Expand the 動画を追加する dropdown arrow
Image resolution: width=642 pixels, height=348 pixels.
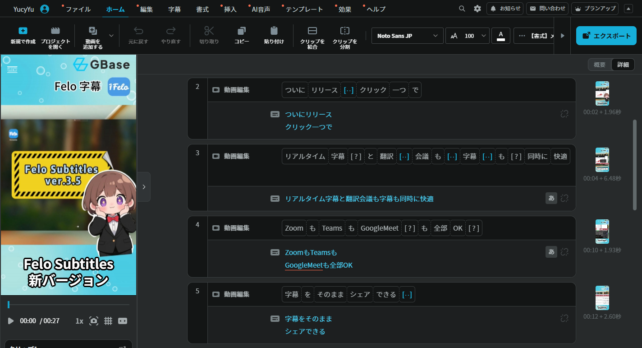click(111, 35)
